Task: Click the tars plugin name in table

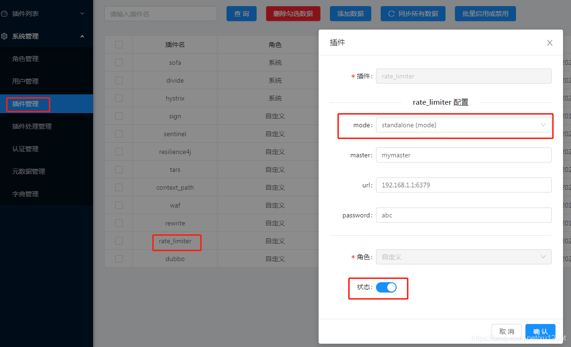Action: [x=175, y=170]
